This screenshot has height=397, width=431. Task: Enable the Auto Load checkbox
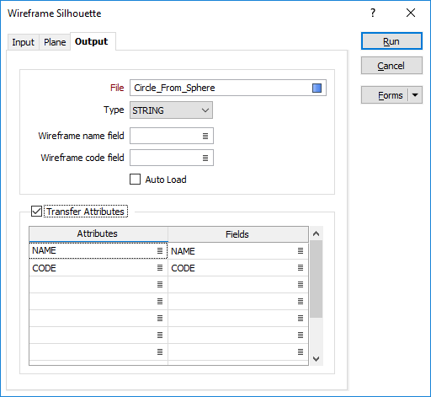pos(135,180)
